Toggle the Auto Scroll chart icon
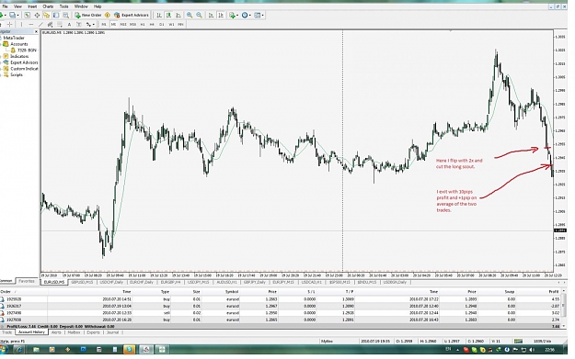This screenshot has width=575, height=359. point(212,15)
